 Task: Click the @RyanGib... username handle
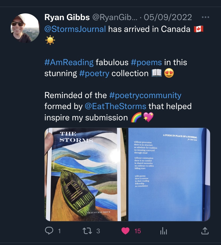pyautogui.click(x=115, y=17)
